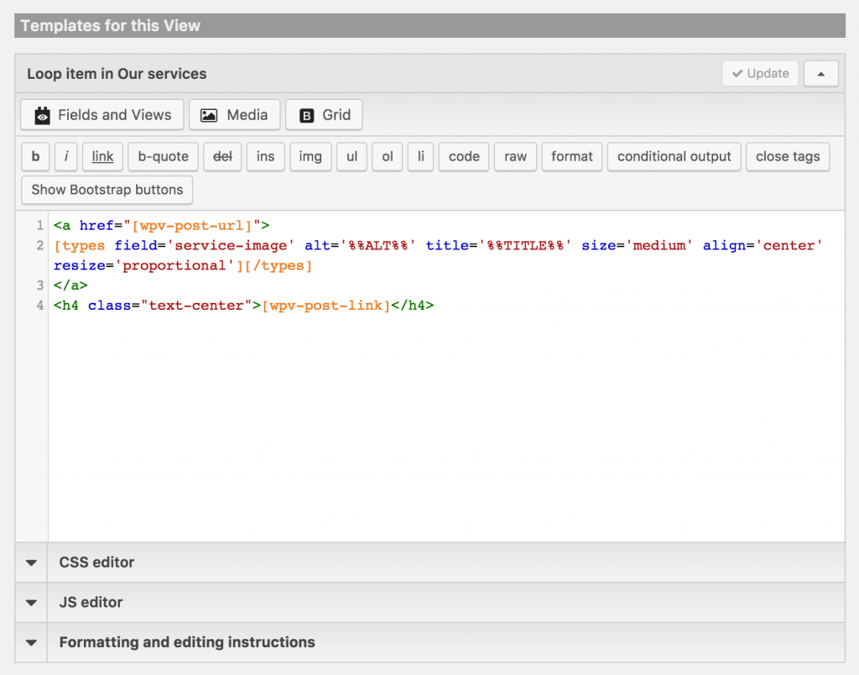The image size is (859, 675).
Task: Click the 'medium' size value in code
Action: (659, 246)
